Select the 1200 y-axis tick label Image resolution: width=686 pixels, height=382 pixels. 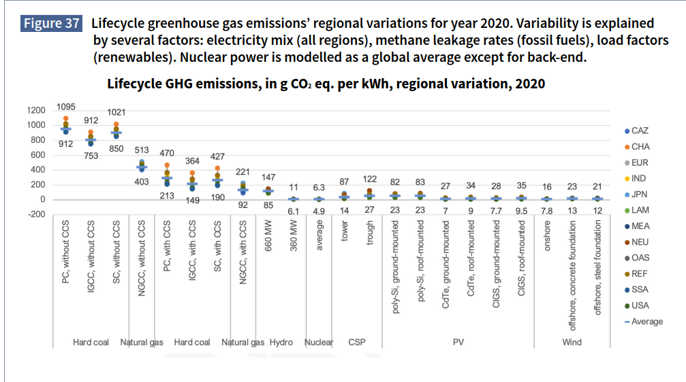36,110
